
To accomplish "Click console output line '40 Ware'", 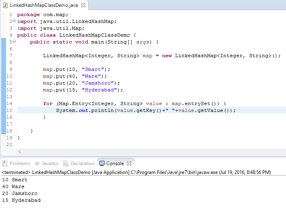I will [x=13, y=186].
